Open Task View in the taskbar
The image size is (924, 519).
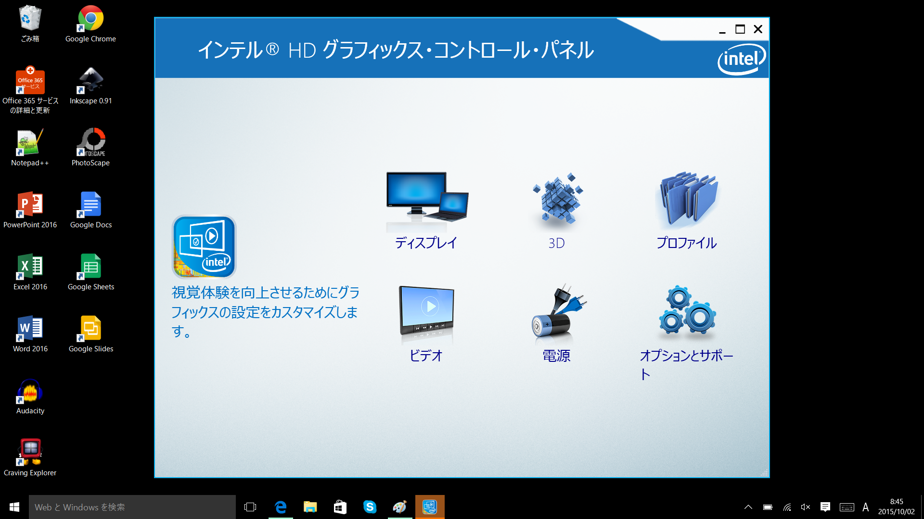pos(250,507)
